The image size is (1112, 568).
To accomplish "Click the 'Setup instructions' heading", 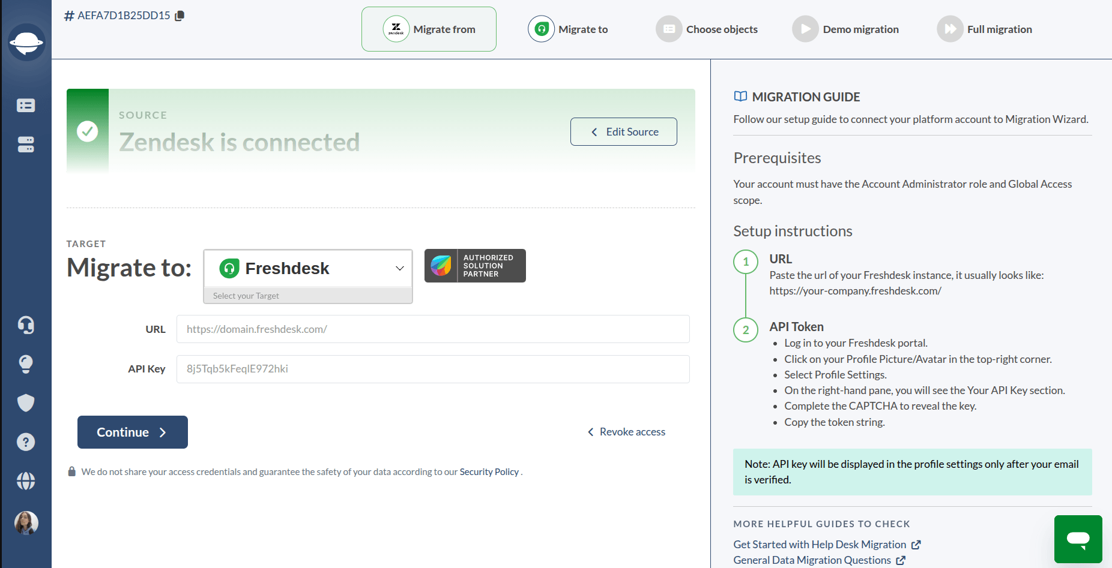I will coord(793,231).
